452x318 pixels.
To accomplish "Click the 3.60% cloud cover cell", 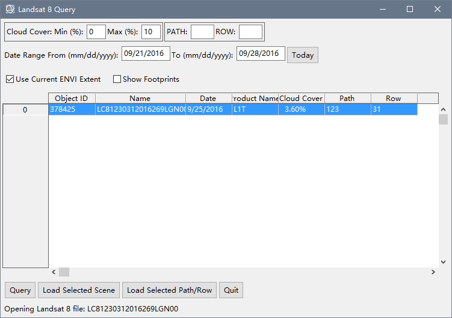I will point(302,109).
